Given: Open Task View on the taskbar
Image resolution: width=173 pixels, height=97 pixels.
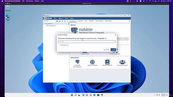Looking at the screenshot, I should coord(79,95).
